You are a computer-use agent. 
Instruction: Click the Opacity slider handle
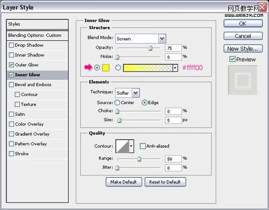click(151, 48)
